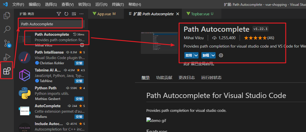Screen dimensions: 306x132
Task: Expand the Uninstall button dropdown arrow
Action: 213,55
